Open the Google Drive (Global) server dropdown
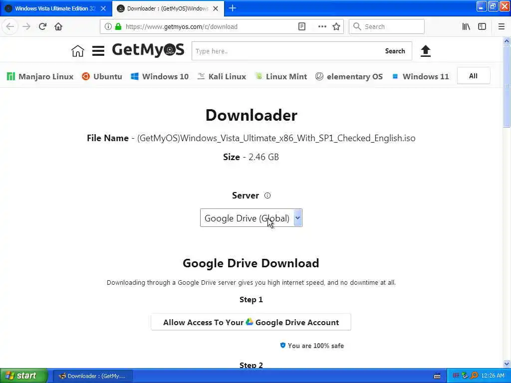The width and height of the screenshot is (511, 383). [x=251, y=218]
